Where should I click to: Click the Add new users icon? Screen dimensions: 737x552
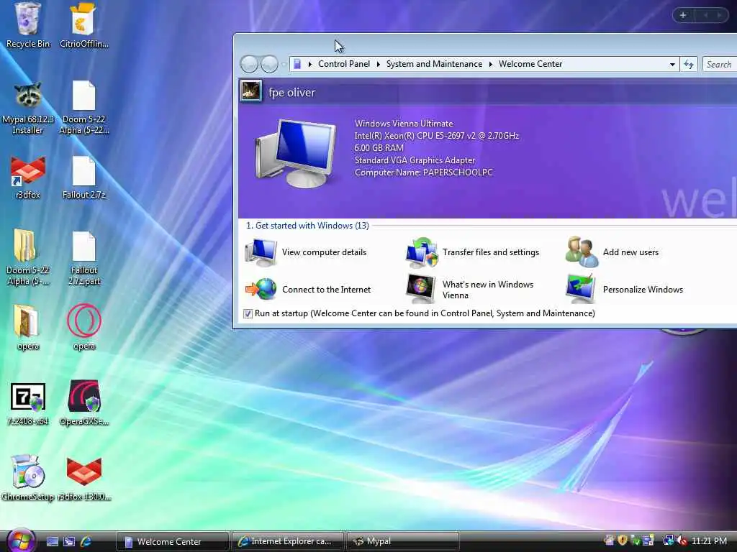(582, 252)
